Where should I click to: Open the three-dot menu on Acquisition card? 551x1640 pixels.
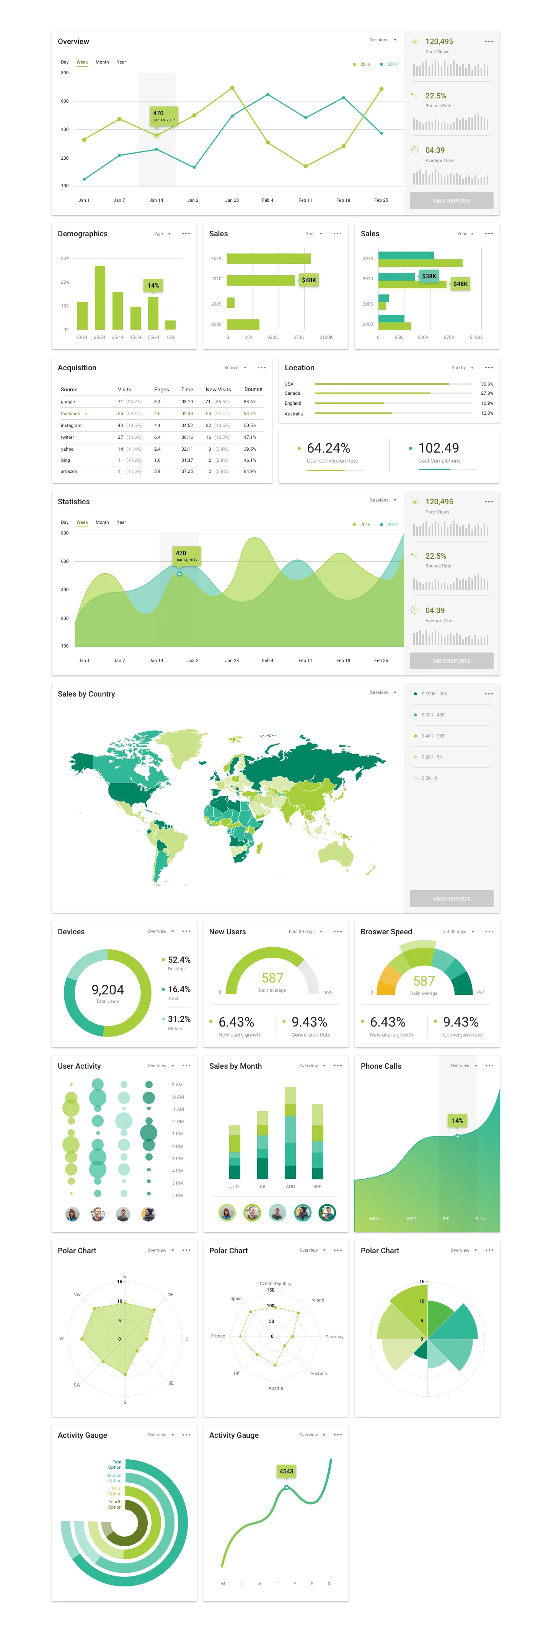[x=261, y=368]
